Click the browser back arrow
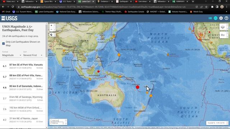Image resolution: width=230 pixels, height=129 pixels. (x=3, y=7)
